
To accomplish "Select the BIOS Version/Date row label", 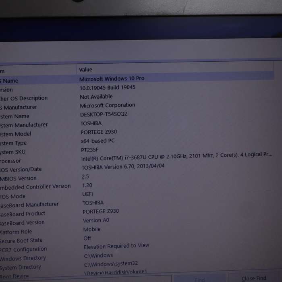I will pyautogui.click(x=21, y=170).
